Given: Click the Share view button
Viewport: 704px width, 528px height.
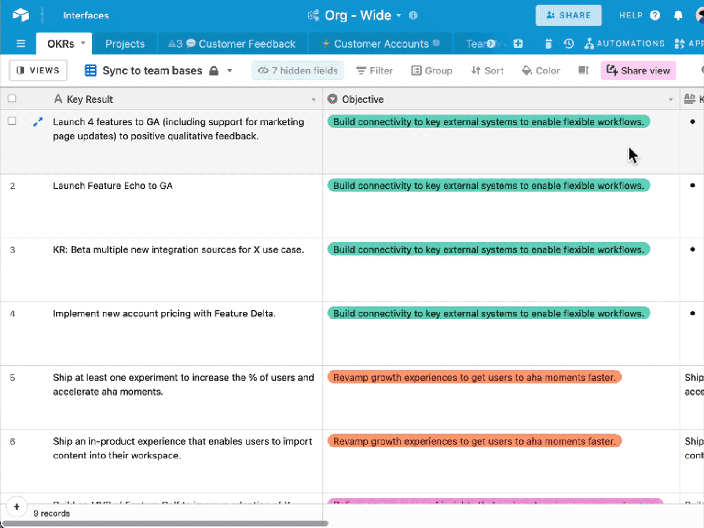Looking at the screenshot, I should click(x=638, y=70).
